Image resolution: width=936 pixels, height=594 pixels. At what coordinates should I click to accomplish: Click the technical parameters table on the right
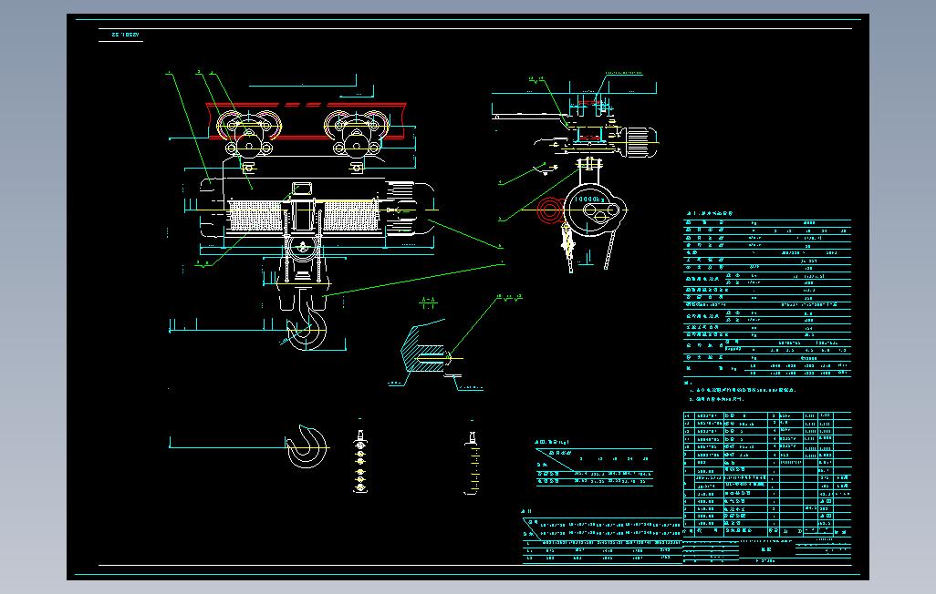[767, 297]
